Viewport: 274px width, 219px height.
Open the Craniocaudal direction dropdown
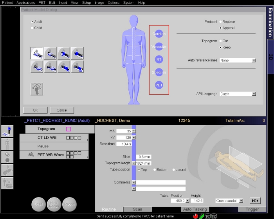pyautogui.click(x=241, y=201)
